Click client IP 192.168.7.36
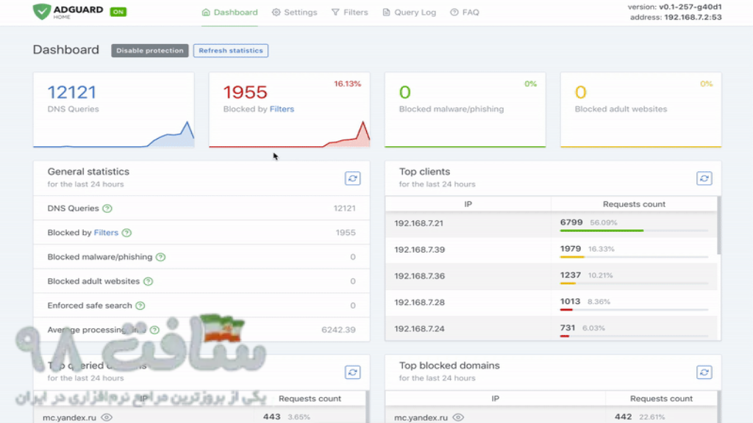 coord(419,276)
